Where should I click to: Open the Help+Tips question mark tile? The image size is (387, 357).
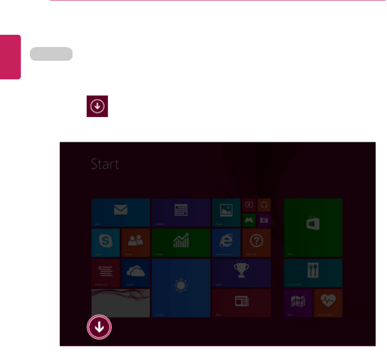(256, 243)
